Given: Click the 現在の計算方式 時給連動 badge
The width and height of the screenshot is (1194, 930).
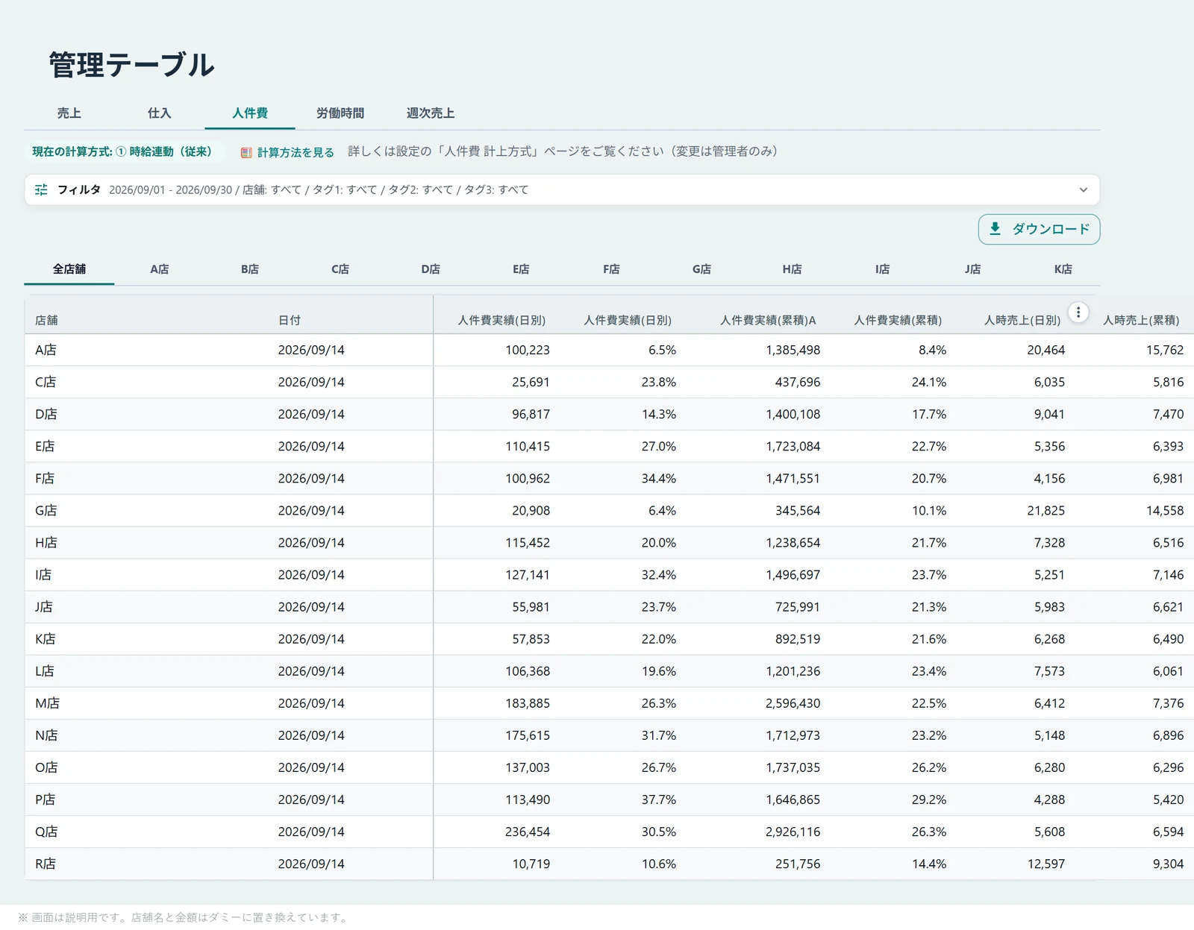Looking at the screenshot, I should coord(124,151).
